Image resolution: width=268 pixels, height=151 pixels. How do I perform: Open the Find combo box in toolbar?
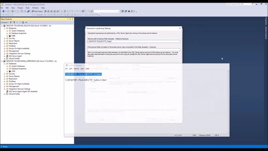point(107,11)
